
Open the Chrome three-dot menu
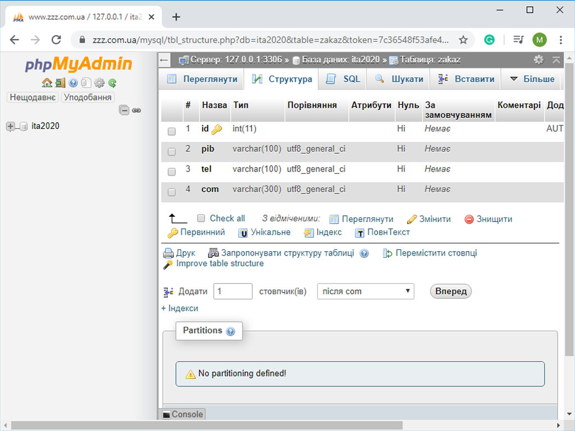[561, 40]
